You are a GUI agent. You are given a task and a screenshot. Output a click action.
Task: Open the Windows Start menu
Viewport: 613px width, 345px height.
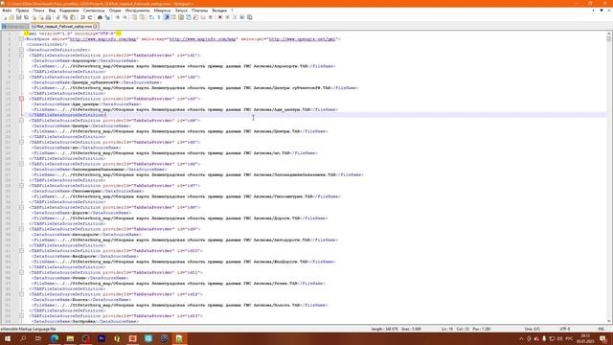(7, 338)
